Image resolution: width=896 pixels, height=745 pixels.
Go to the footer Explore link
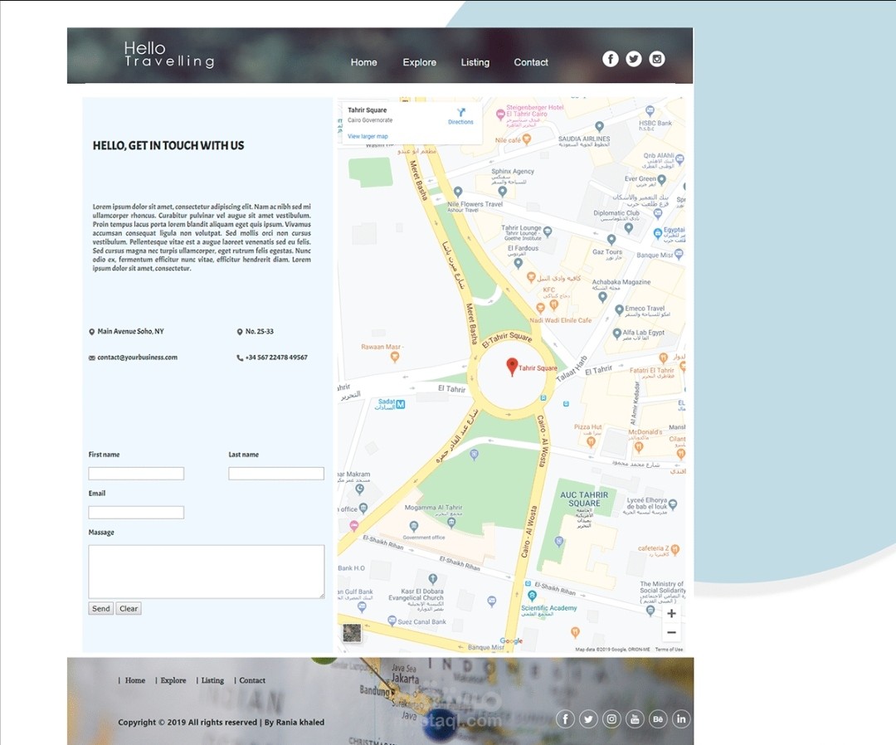click(173, 680)
